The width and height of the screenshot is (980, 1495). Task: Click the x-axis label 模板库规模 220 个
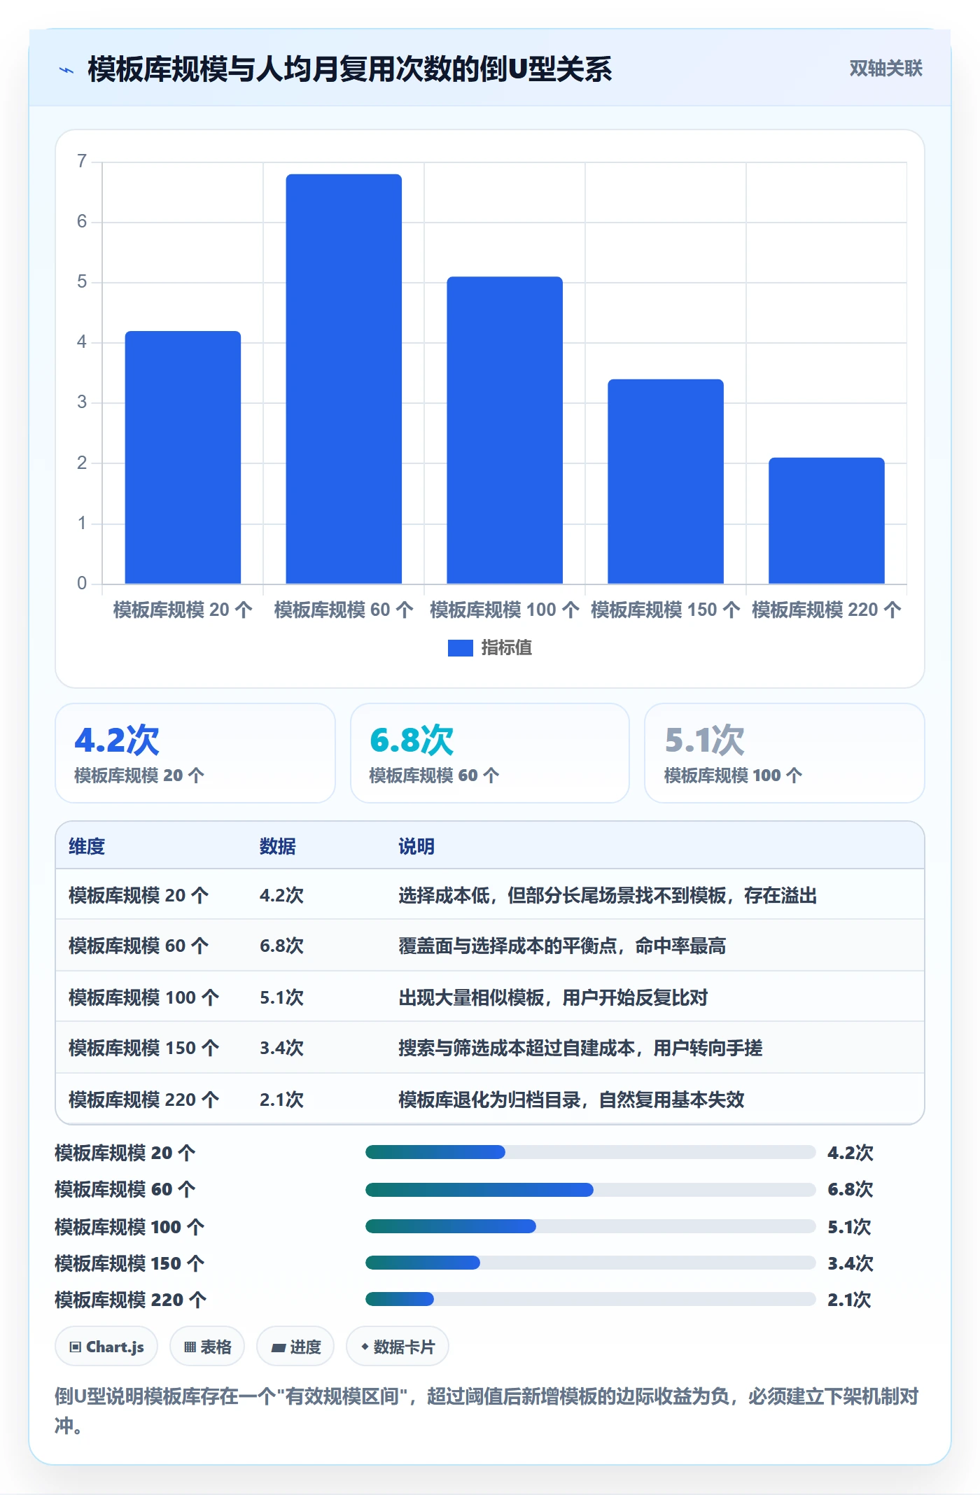click(x=826, y=610)
